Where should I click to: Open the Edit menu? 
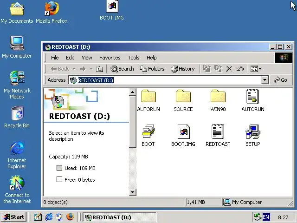tap(70, 58)
